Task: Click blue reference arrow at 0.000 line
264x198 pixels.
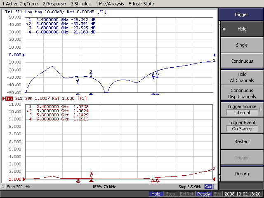Action: tap(24, 55)
